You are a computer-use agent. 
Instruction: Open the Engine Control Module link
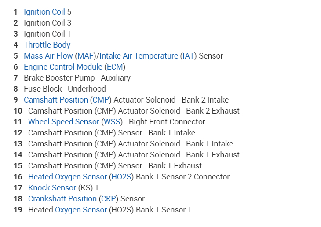tap(63, 67)
